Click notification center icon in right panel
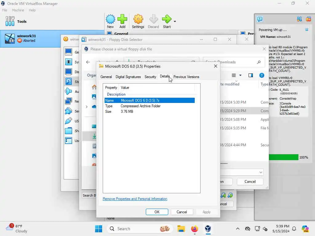315x236 pixels. tap(260, 19)
